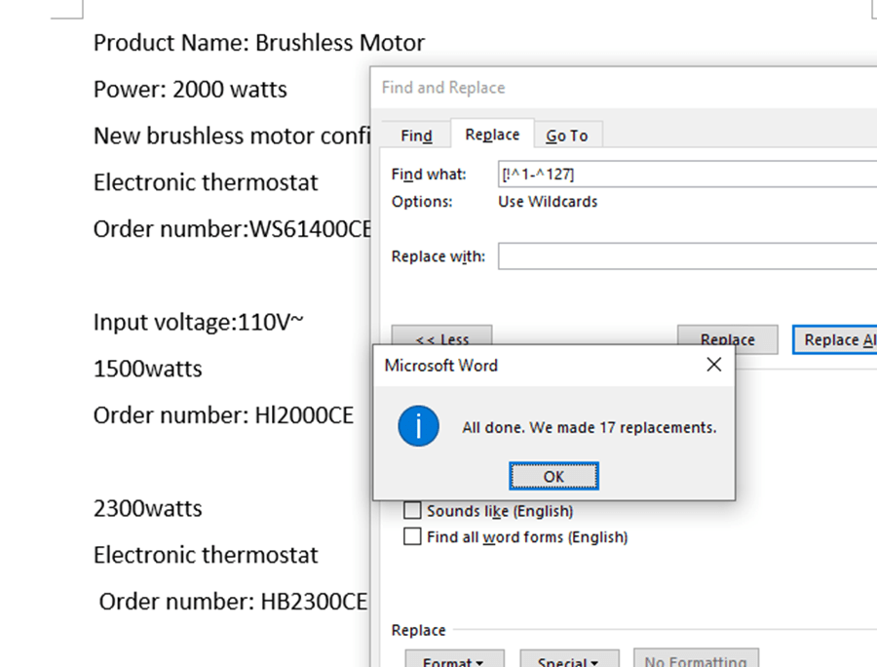This screenshot has height=667, width=877.
Task: Click into the Find what field
Action: 682,175
